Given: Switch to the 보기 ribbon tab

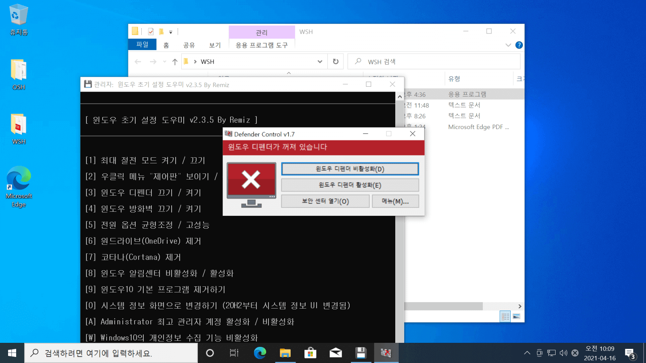Looking at the screenshot, I should (x=215, y=45).
